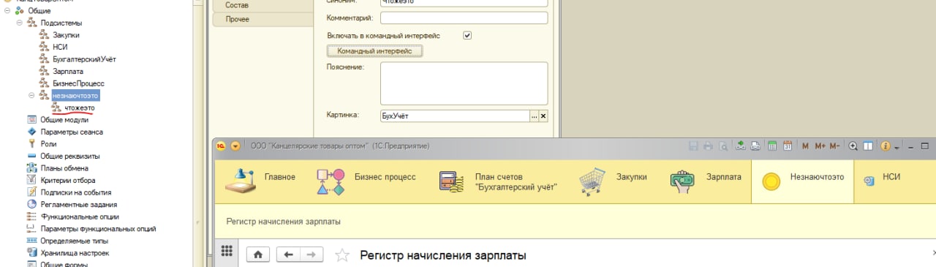Viewport: 936px width, 267px height.
Task: Click the M+ memory add button
Action: pyautogui.click(x=820, y=146)
